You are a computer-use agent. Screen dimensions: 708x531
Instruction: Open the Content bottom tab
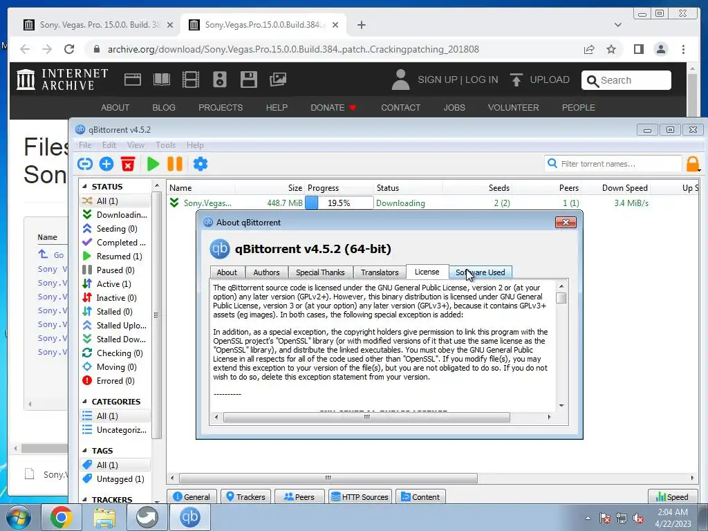tap(420, 496)
